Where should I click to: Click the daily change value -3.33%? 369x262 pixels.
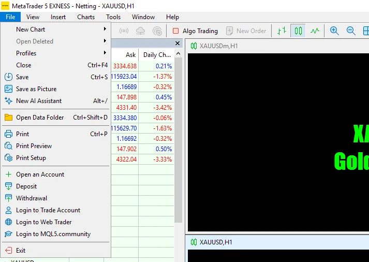point(163,159)
